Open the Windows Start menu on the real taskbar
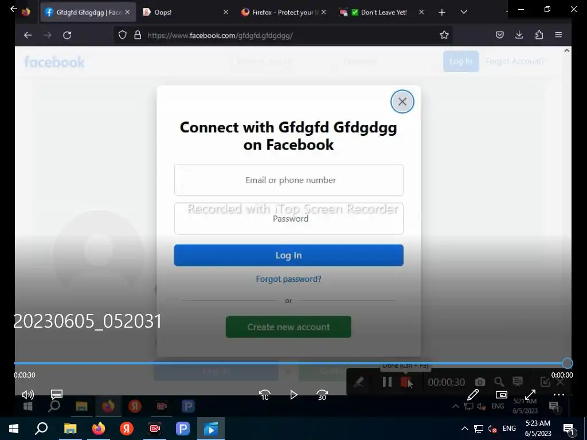This screenshot has height=440, width=587. coord(14,429)
